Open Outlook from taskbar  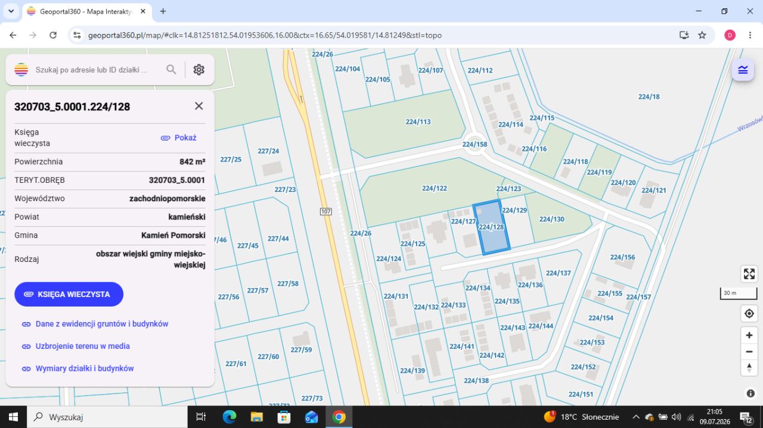312,417
